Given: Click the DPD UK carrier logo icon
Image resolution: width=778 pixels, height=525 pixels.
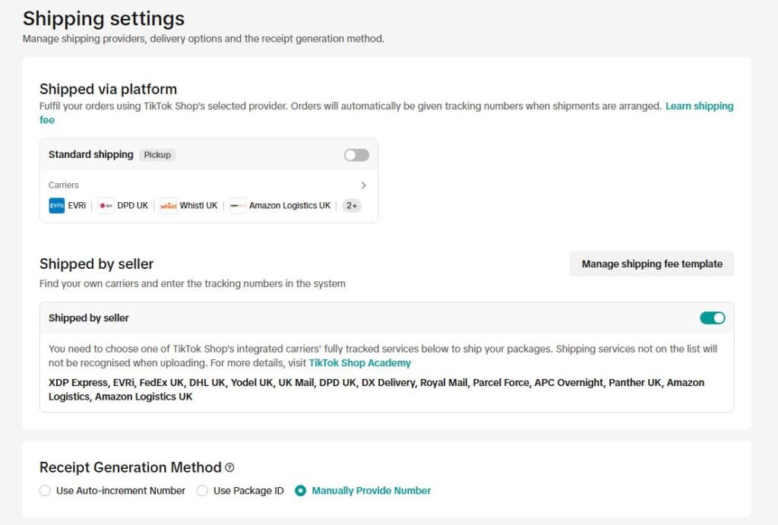Looking at the screenshot, I should coord(106,205).
